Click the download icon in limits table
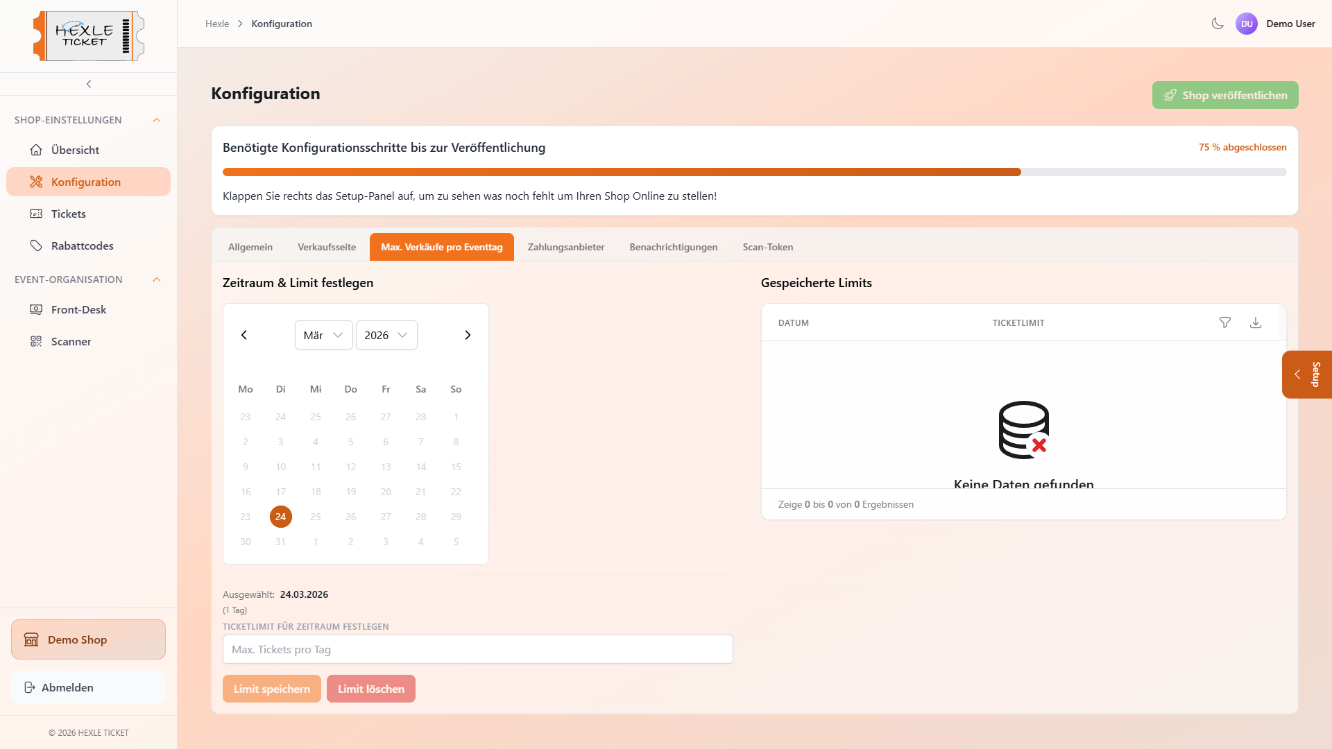Screen dimensions: 1332x749 click(1256, 322)
